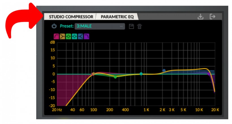Toggle the purple low-pass filter band
Viewport: 232px width, 124px height.
click(x=87, y=36)
